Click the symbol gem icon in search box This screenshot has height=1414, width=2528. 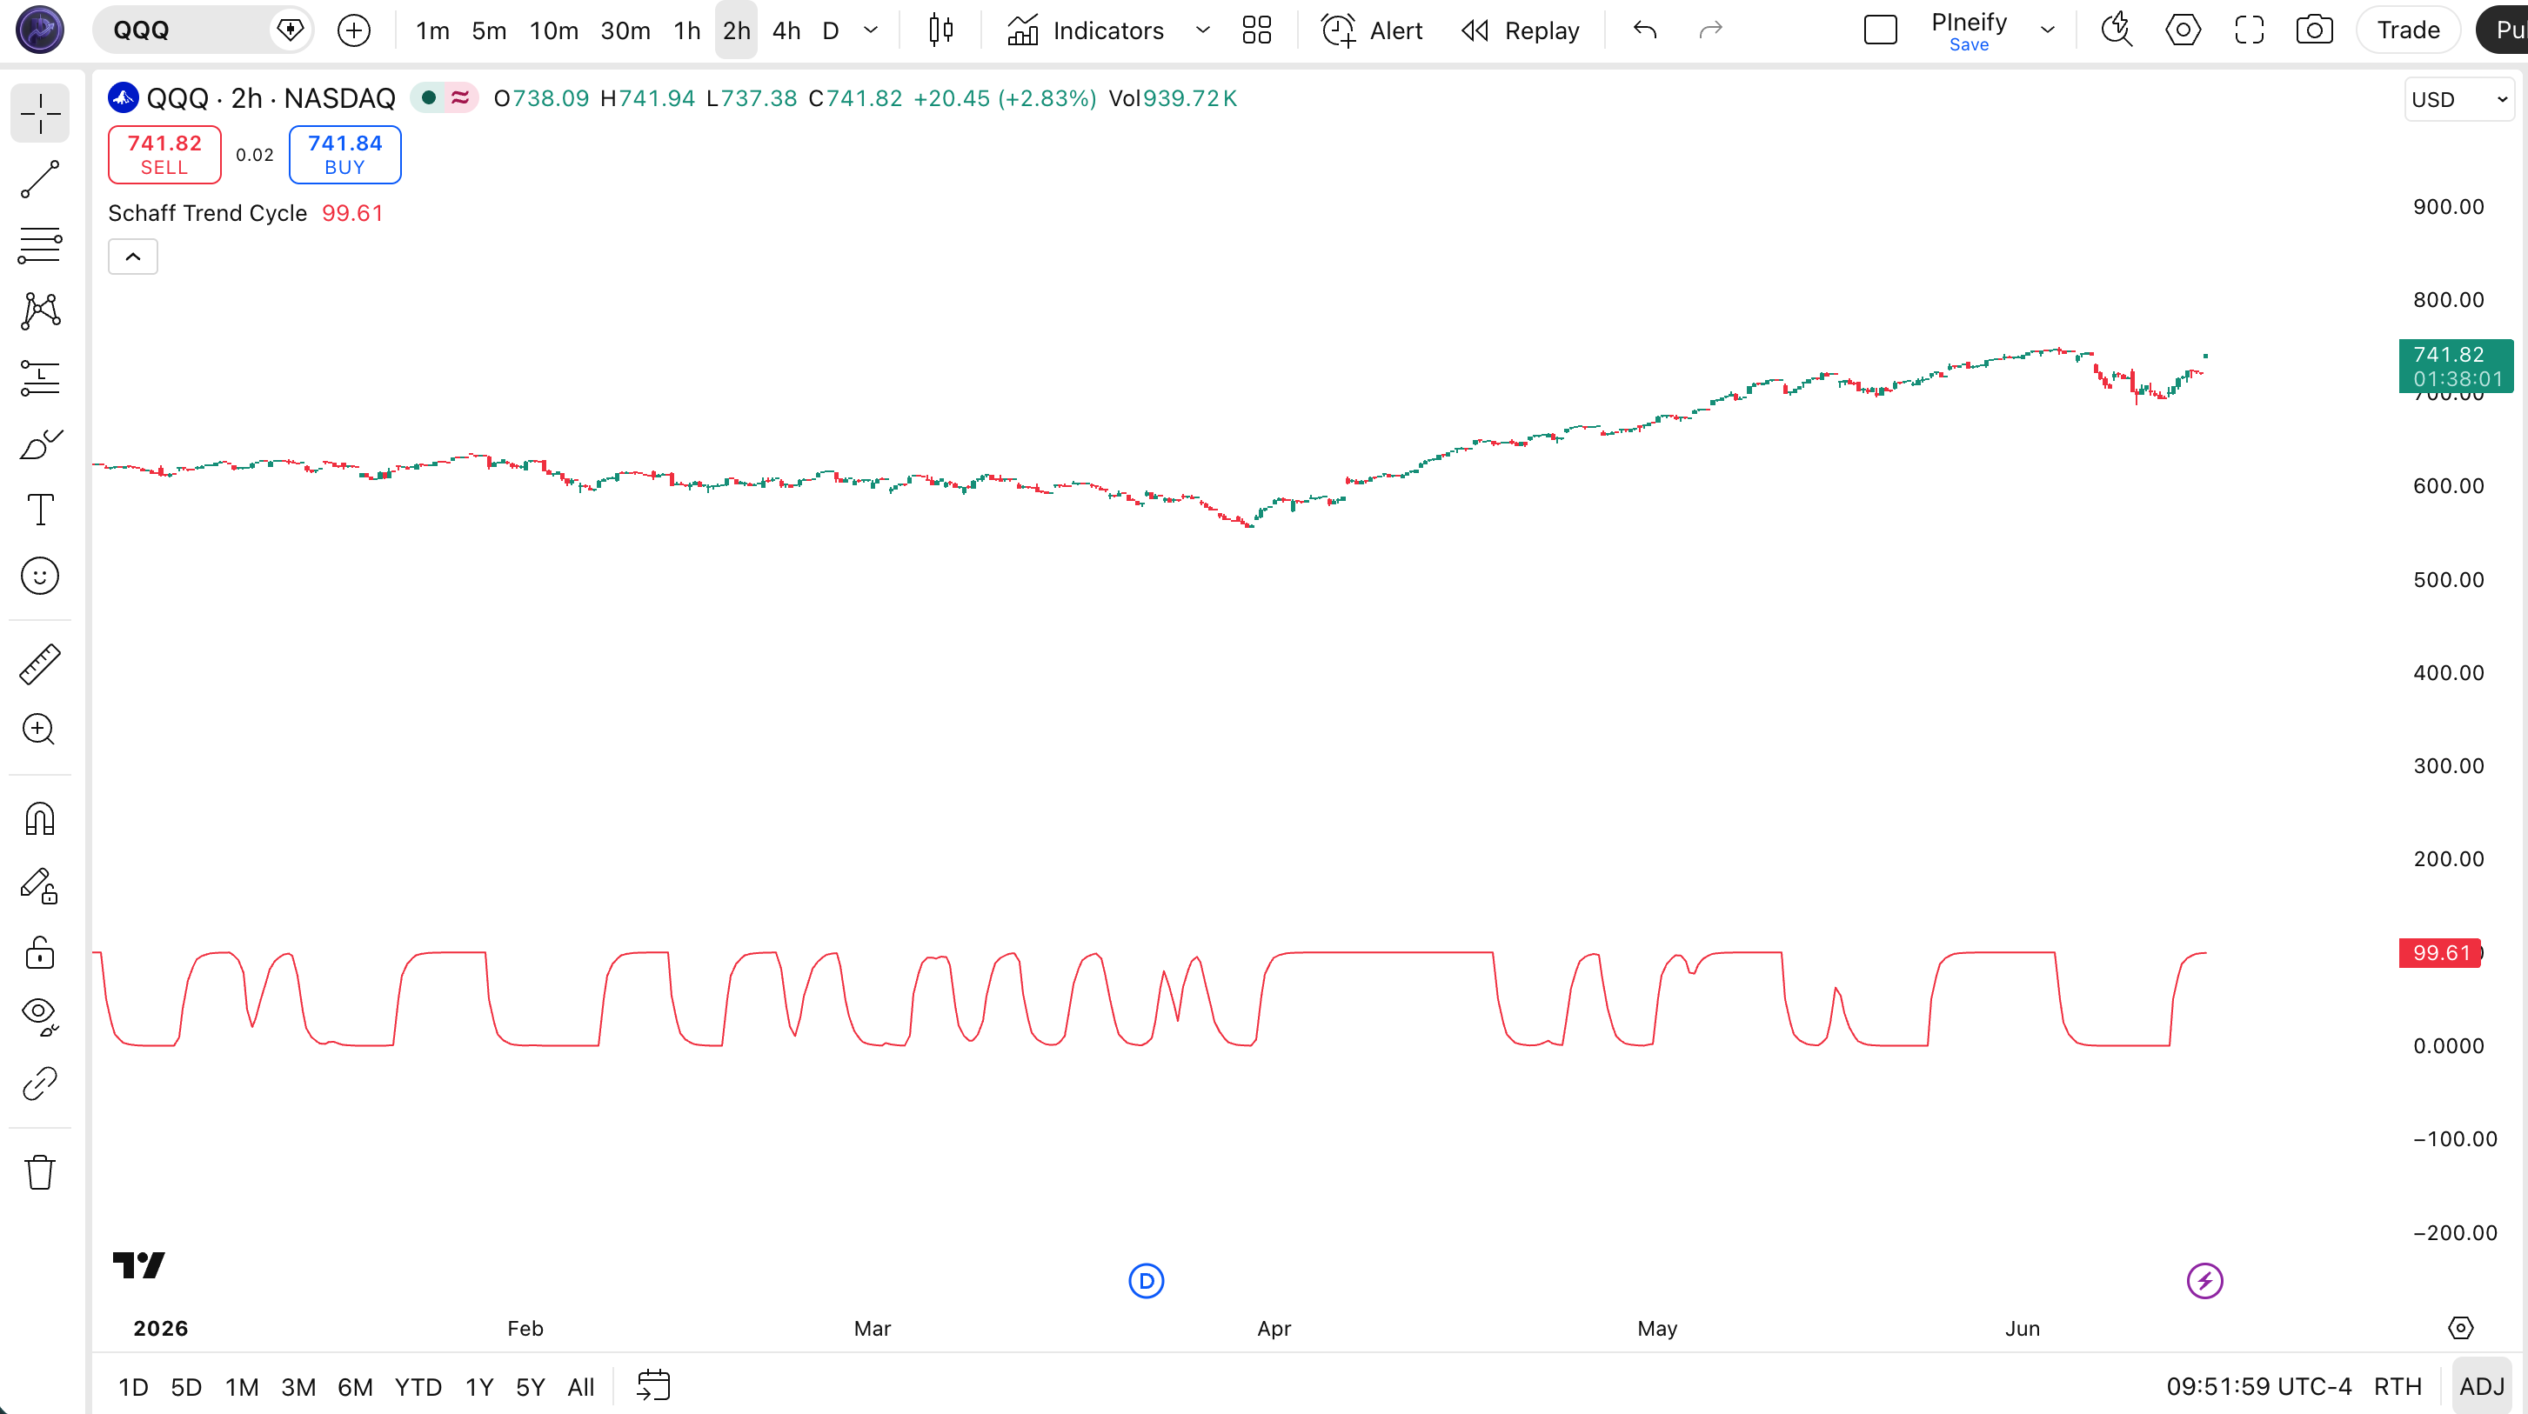click(291, 30)
